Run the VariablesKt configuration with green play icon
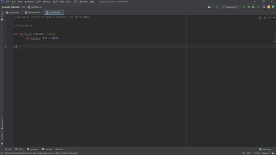Screen dimensions: 276x155 click(244, 7)
